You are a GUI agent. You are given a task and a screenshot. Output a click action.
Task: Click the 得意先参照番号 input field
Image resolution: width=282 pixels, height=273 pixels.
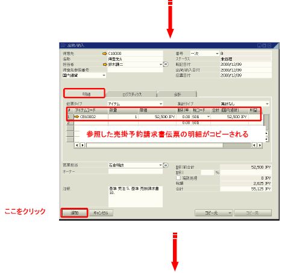pyautogui.click(x=135, y=70)
